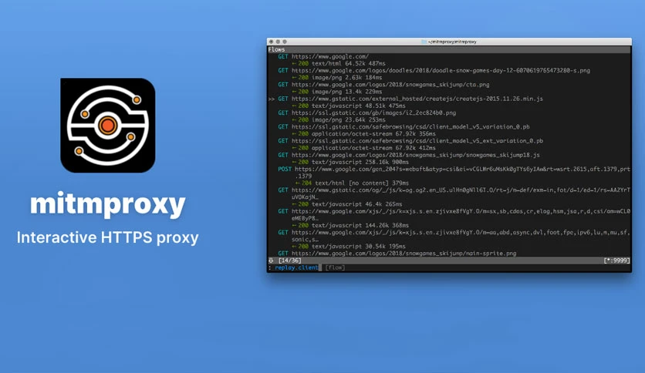Select the createjs-2015.11.26.min.js flow
This screenshot has width=645, height=373.
click(410, 99)
